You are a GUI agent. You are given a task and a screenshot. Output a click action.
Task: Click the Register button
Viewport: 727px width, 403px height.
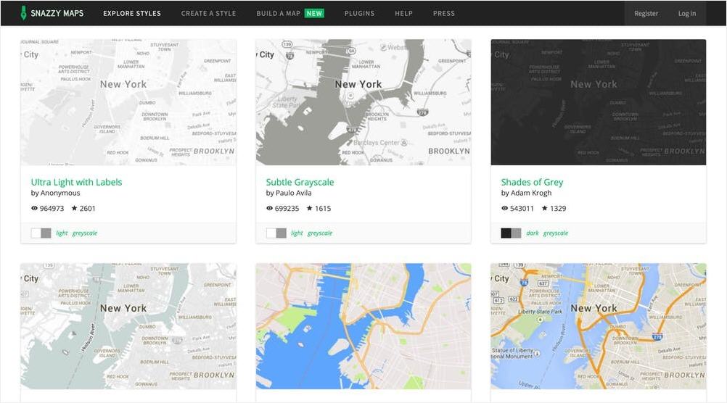tap(646, 14)
